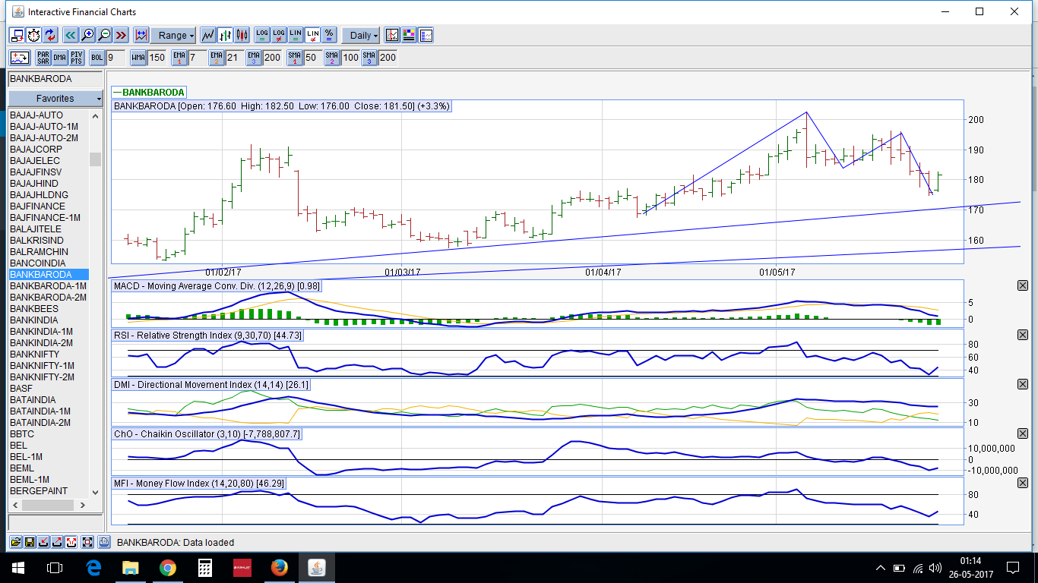Click the BOL period field showing 9
Image resolution: width=1038 pixels, height=583 pixels.
(x=116, y=58)
